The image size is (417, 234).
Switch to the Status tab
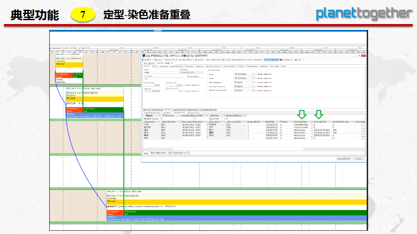point(155,66)
